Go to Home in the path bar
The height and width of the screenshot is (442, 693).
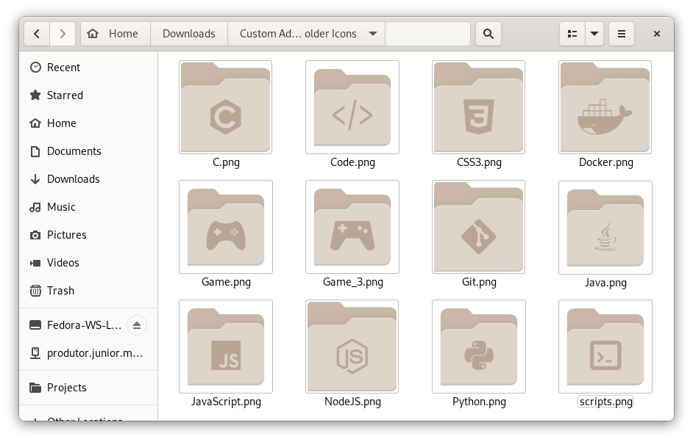coord(115,34)
